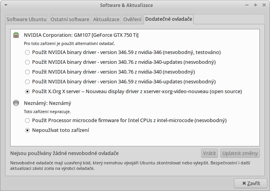Viewport: 270px width, 191px height.
Task: Open the window menu arrow in title bar
Action: coord(6,5)
